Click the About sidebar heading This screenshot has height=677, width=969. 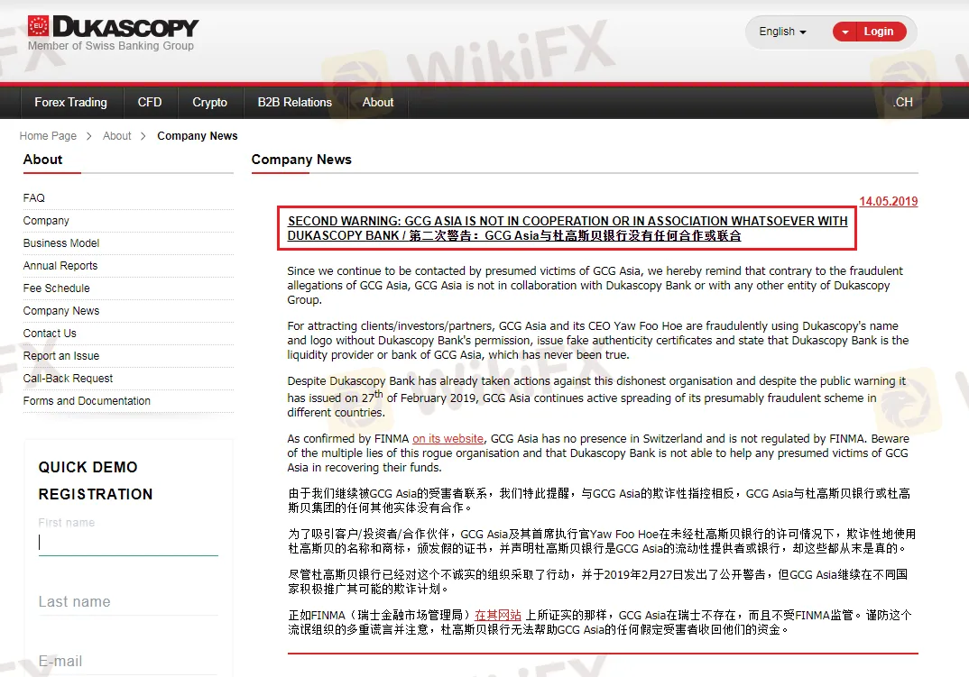pyautogui.click(x=42, y=160)
